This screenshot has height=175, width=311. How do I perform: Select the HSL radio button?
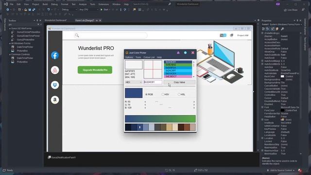click(x=179, y=94)
